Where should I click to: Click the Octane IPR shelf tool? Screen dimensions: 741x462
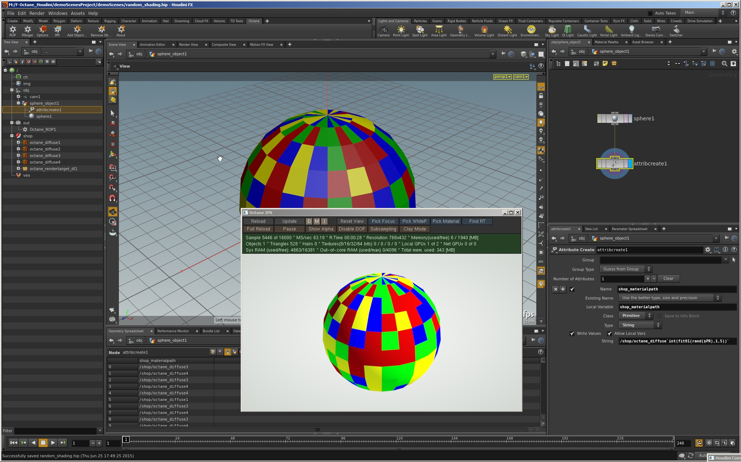click(57, 30)
